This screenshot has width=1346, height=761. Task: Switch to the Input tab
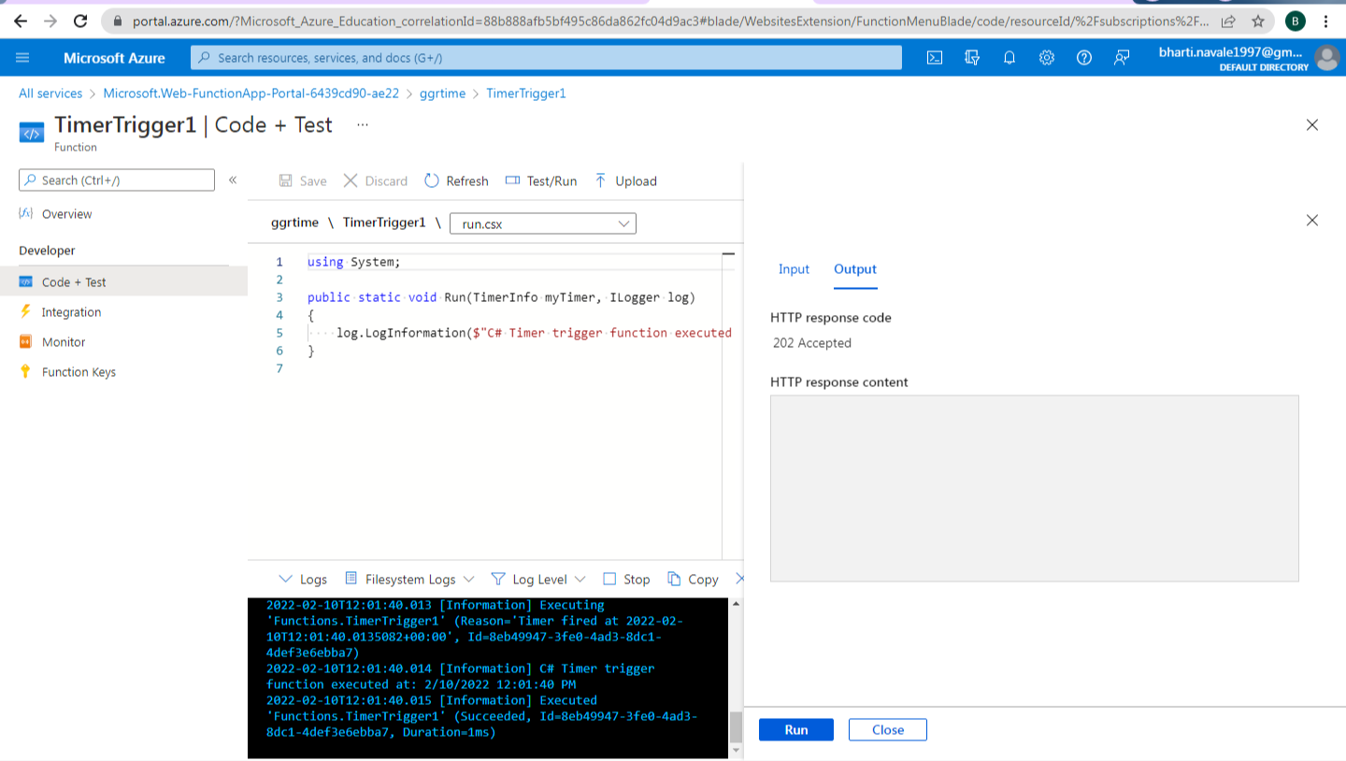point(794,269)
